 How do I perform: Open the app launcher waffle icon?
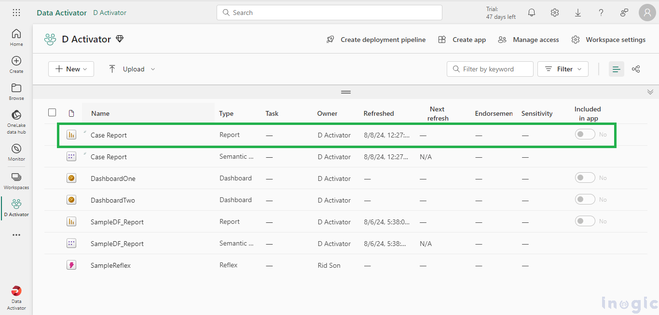16,13
